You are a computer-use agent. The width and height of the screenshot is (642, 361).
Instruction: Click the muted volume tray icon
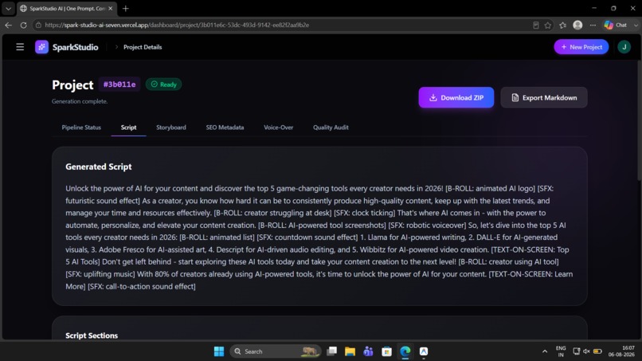tap(586, 351)
